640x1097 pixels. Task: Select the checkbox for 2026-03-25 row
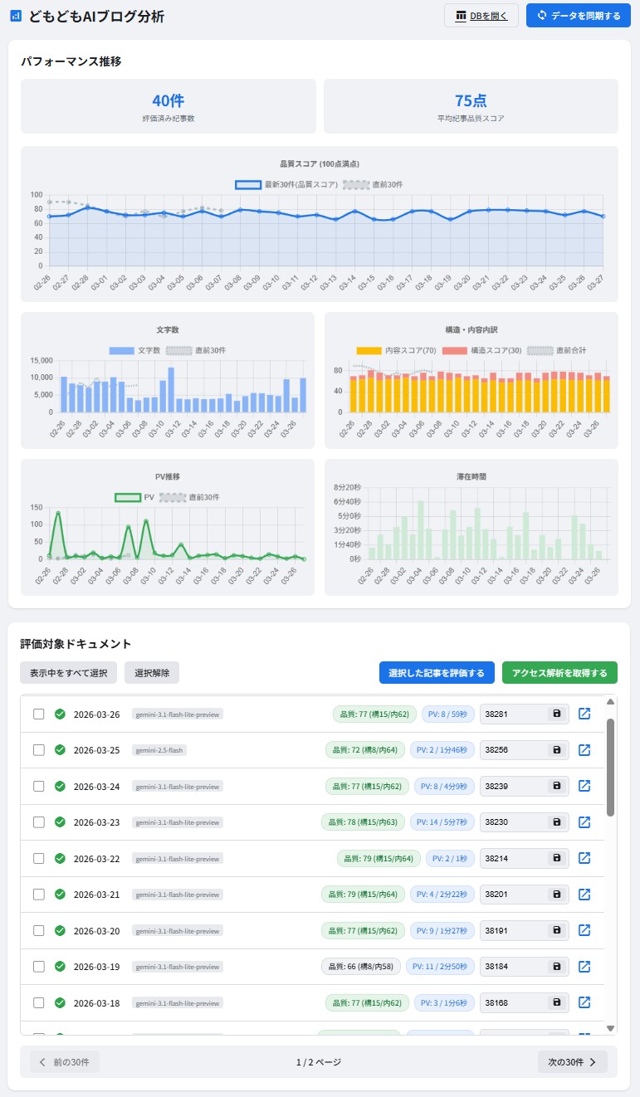[x=39, y=750]
